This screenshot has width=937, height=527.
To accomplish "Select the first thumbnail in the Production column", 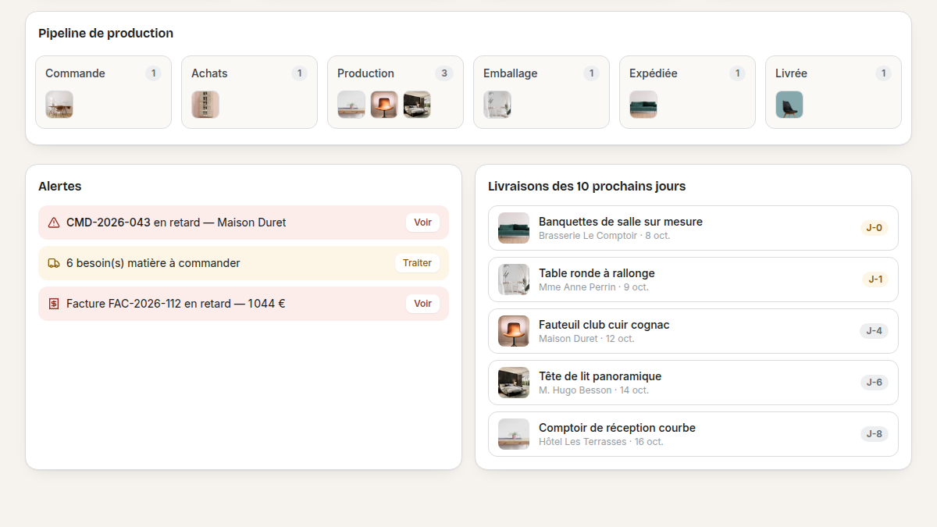I will pyautogui.click(x=351, y=105).
